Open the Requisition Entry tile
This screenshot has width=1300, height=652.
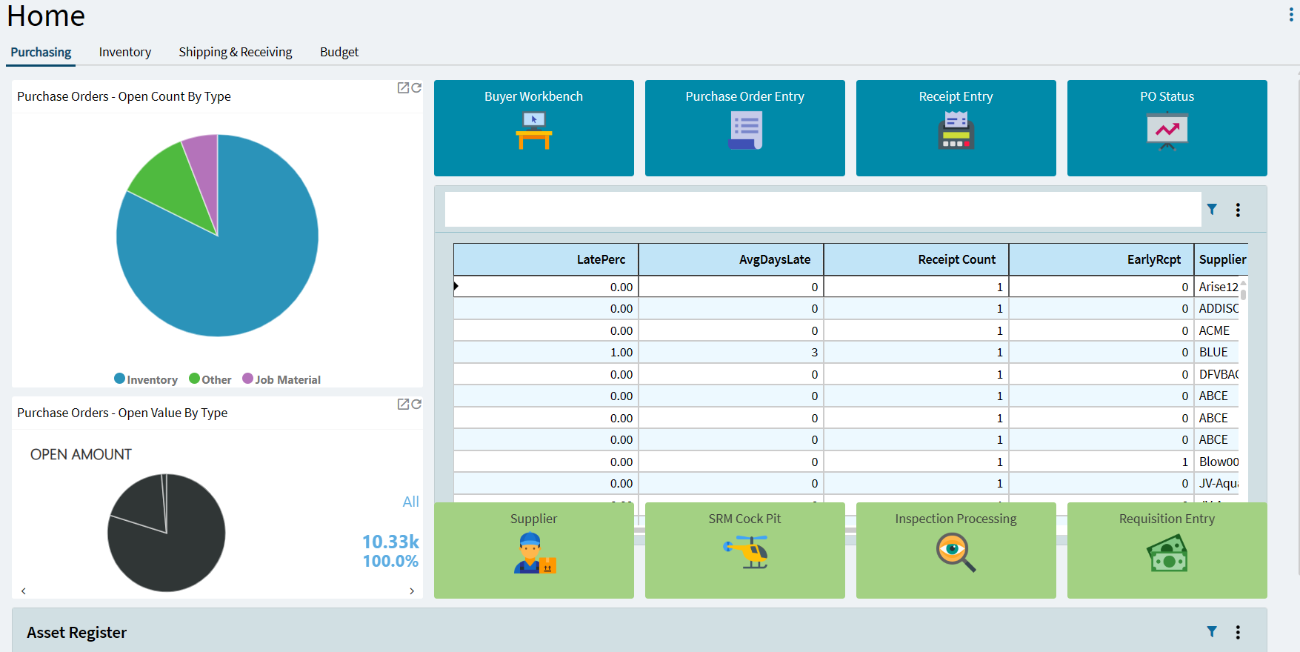click(1167, 550)
